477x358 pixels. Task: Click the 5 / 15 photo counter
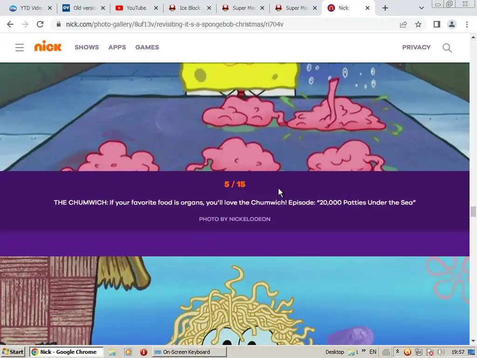(235, 184)
